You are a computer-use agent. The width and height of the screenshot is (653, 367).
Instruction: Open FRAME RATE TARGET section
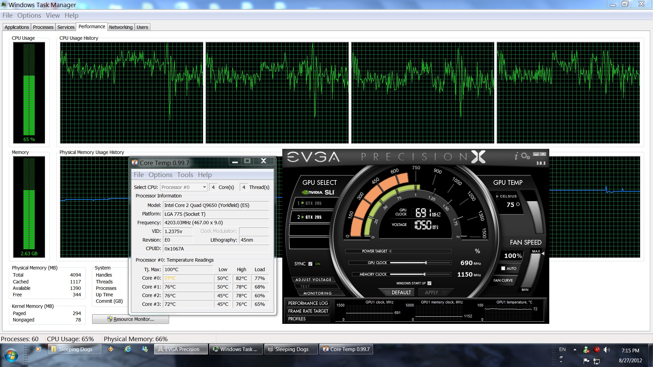tap(308, 311)
